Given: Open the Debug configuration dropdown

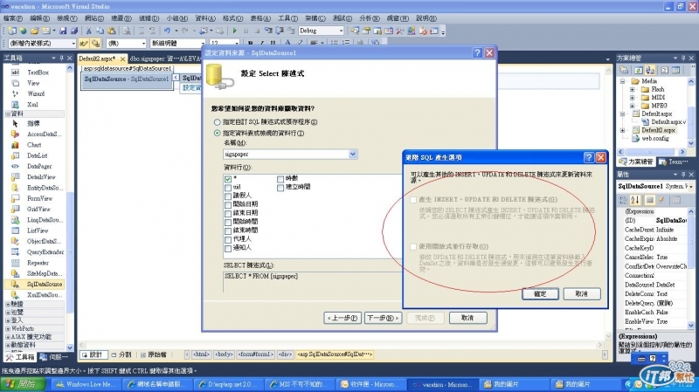Looking at the screenshot, I should pos(341,31).
